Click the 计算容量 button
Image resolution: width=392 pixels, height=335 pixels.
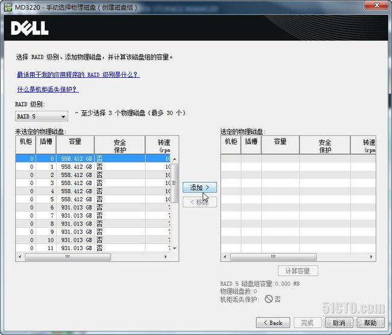(x=298, y=271)
